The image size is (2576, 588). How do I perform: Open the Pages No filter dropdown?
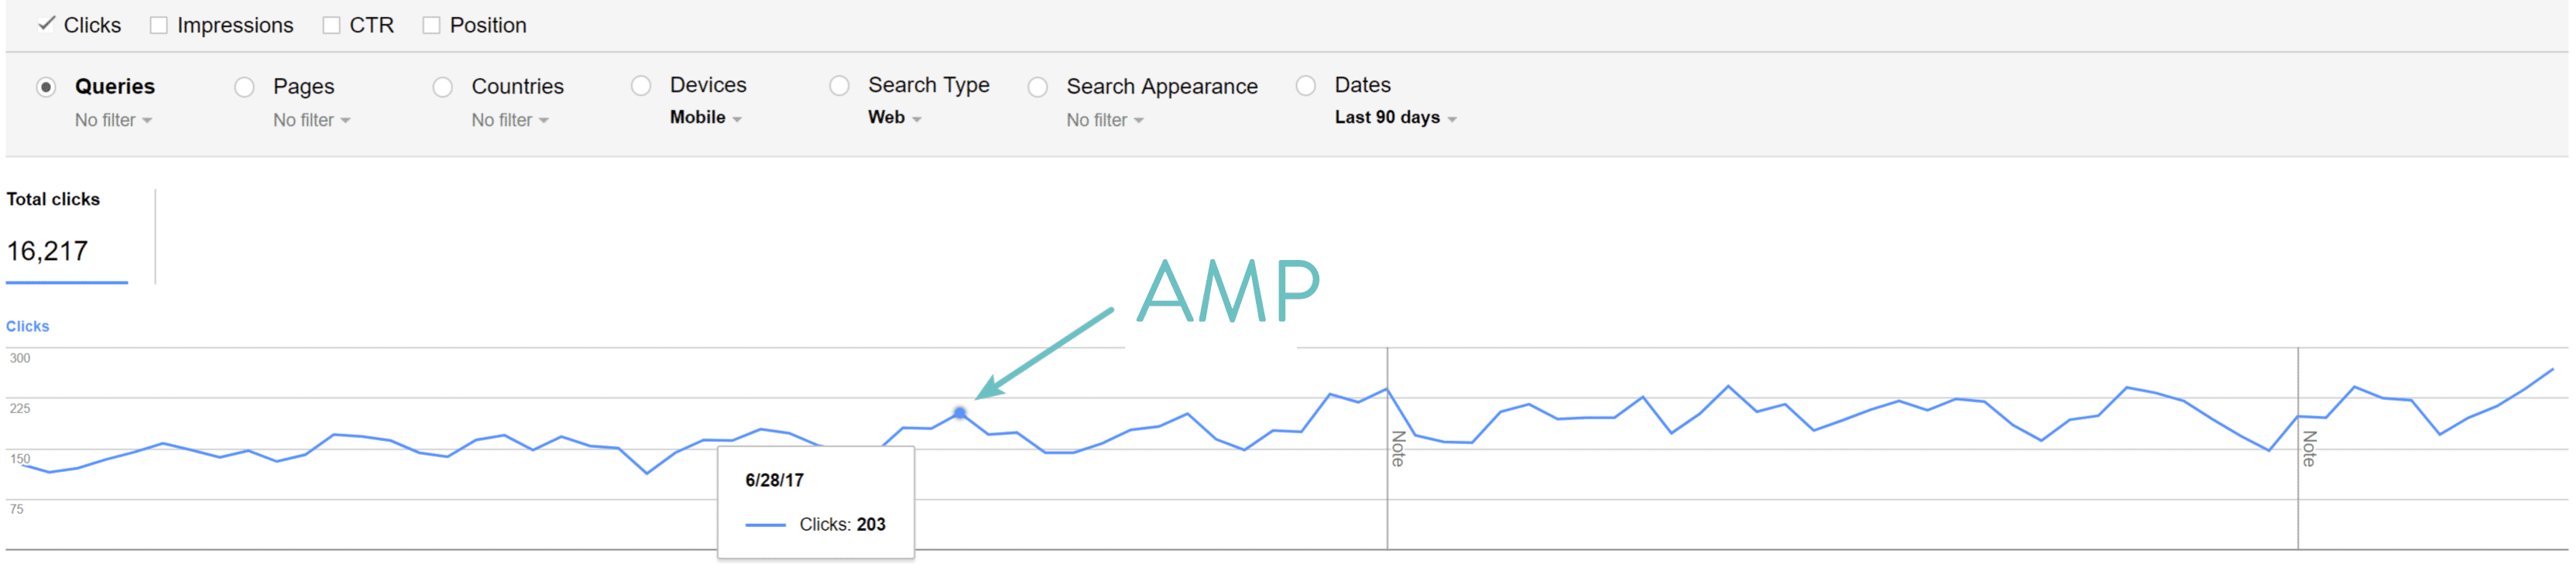[x=310, y=119]
